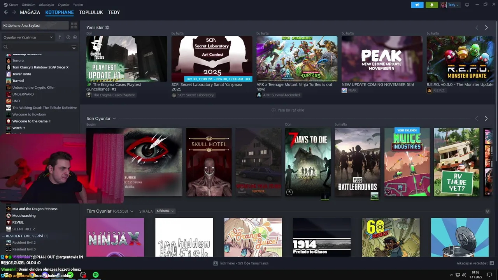
Task: Open advanced filter options icon
Action: coord(74,47)
